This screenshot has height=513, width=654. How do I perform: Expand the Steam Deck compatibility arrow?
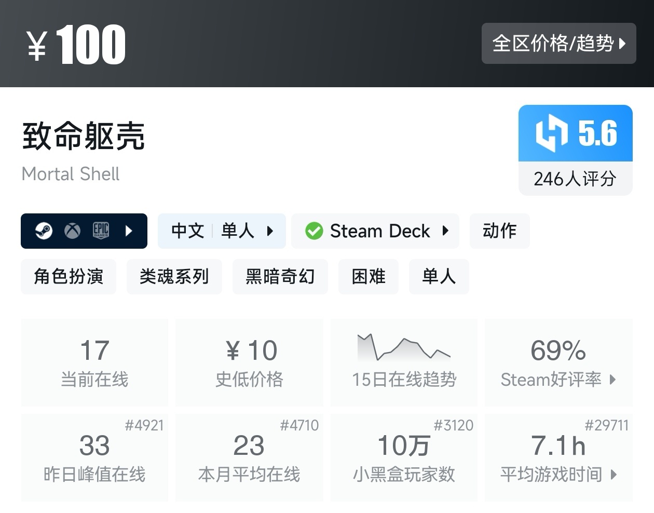(445, 231)
